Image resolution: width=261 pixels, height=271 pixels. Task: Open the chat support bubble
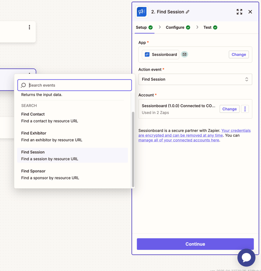(x=246, y=257)
